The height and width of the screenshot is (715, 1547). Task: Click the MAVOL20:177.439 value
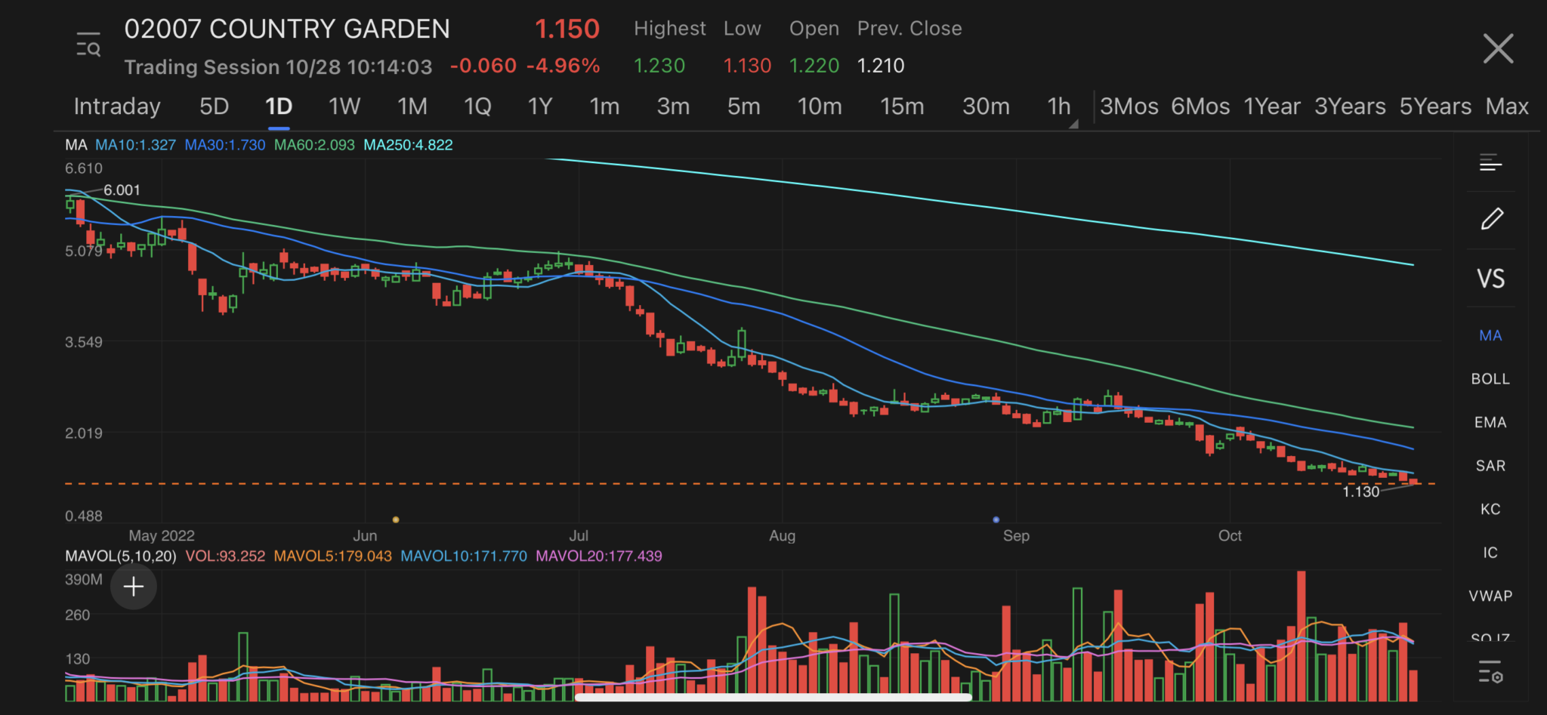[x=599, y=556]
